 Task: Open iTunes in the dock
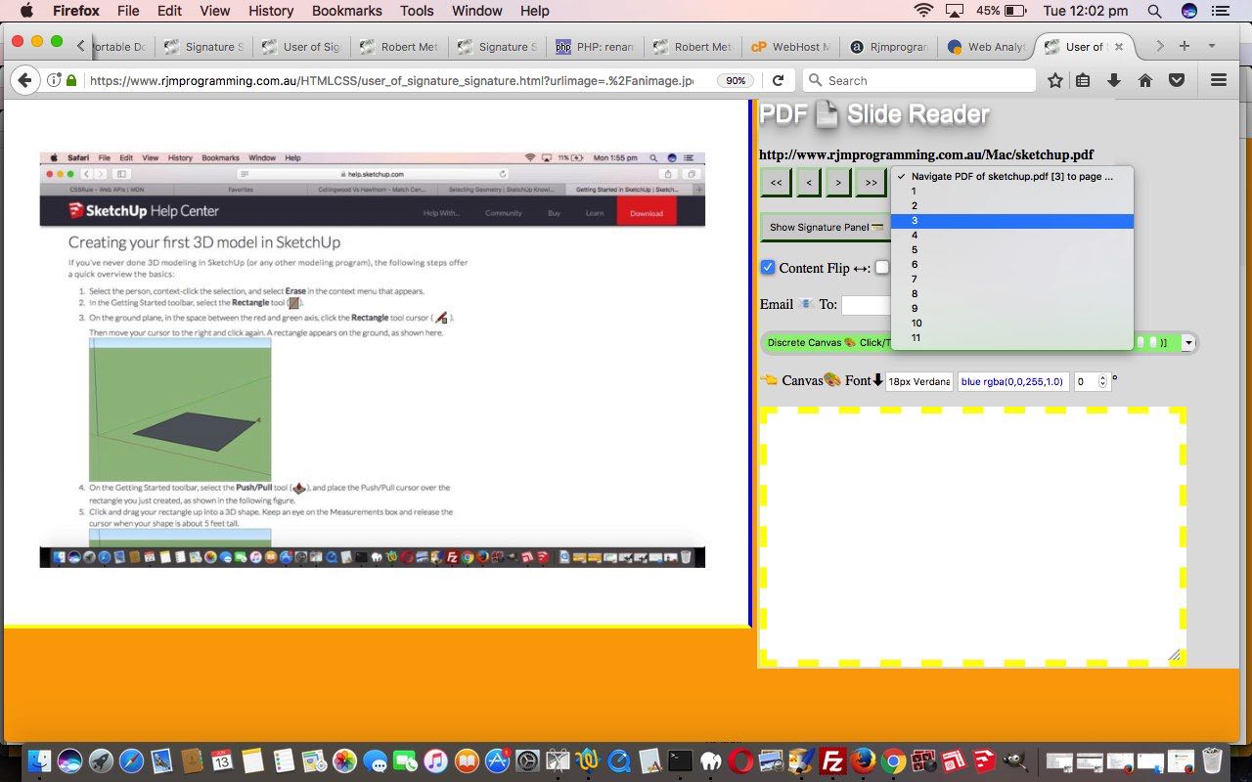[436, 760]
